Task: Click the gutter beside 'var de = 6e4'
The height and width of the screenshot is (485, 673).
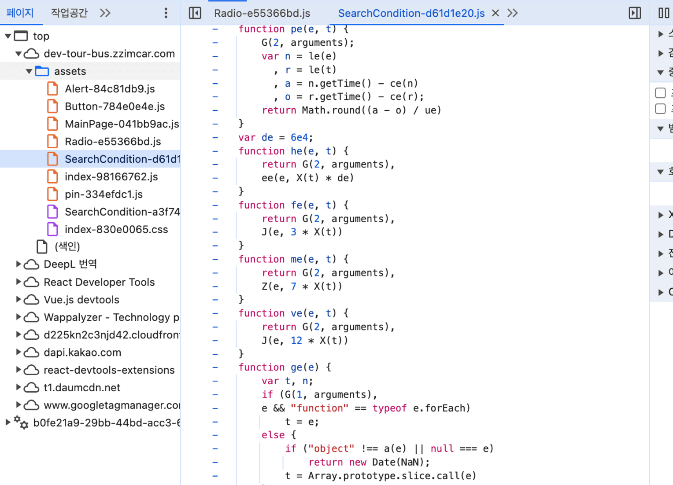Action: [215, 137]
